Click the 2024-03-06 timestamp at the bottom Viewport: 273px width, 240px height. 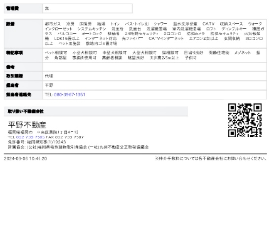pyautogui.click(x=26, y=159)
